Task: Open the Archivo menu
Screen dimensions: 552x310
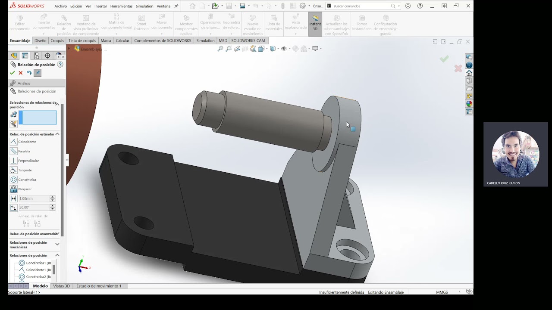Action: click(61, 6)
